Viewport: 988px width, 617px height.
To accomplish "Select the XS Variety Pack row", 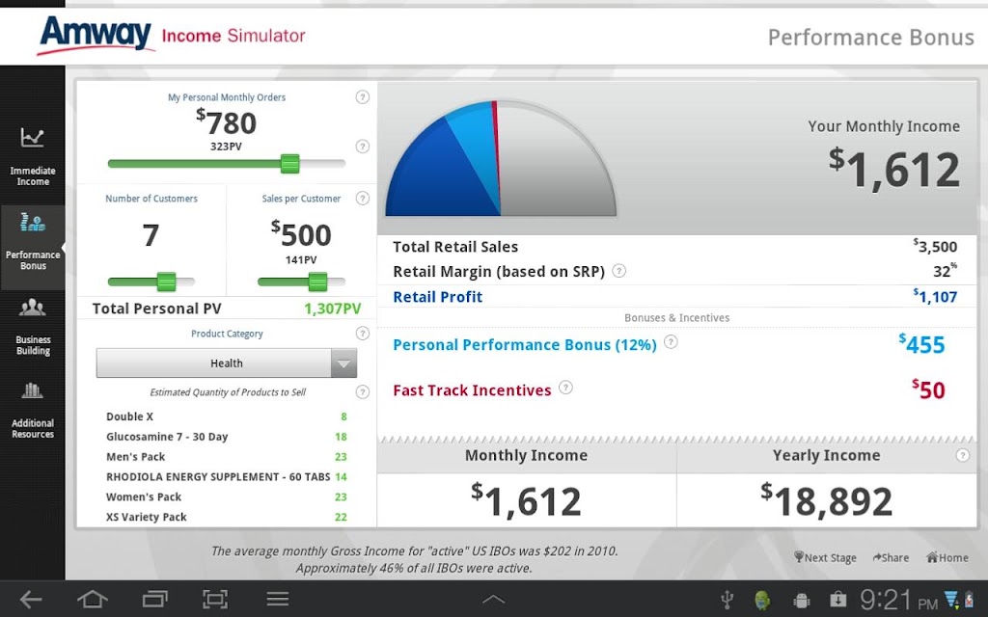I will coord(226,517).
